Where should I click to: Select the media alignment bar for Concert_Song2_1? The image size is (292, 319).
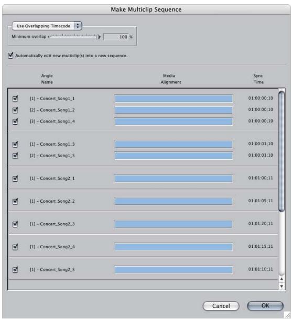click(174, 179)
